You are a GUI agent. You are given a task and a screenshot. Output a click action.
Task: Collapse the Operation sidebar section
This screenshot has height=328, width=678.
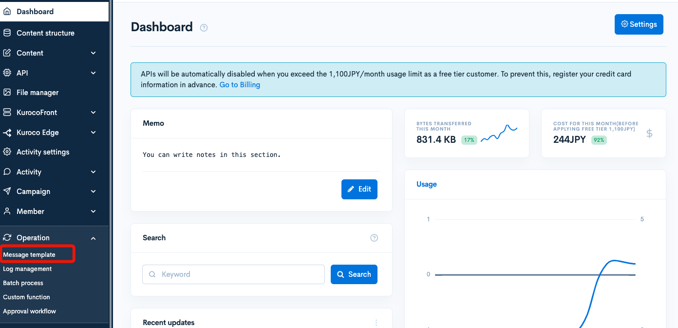pos(93,238)
